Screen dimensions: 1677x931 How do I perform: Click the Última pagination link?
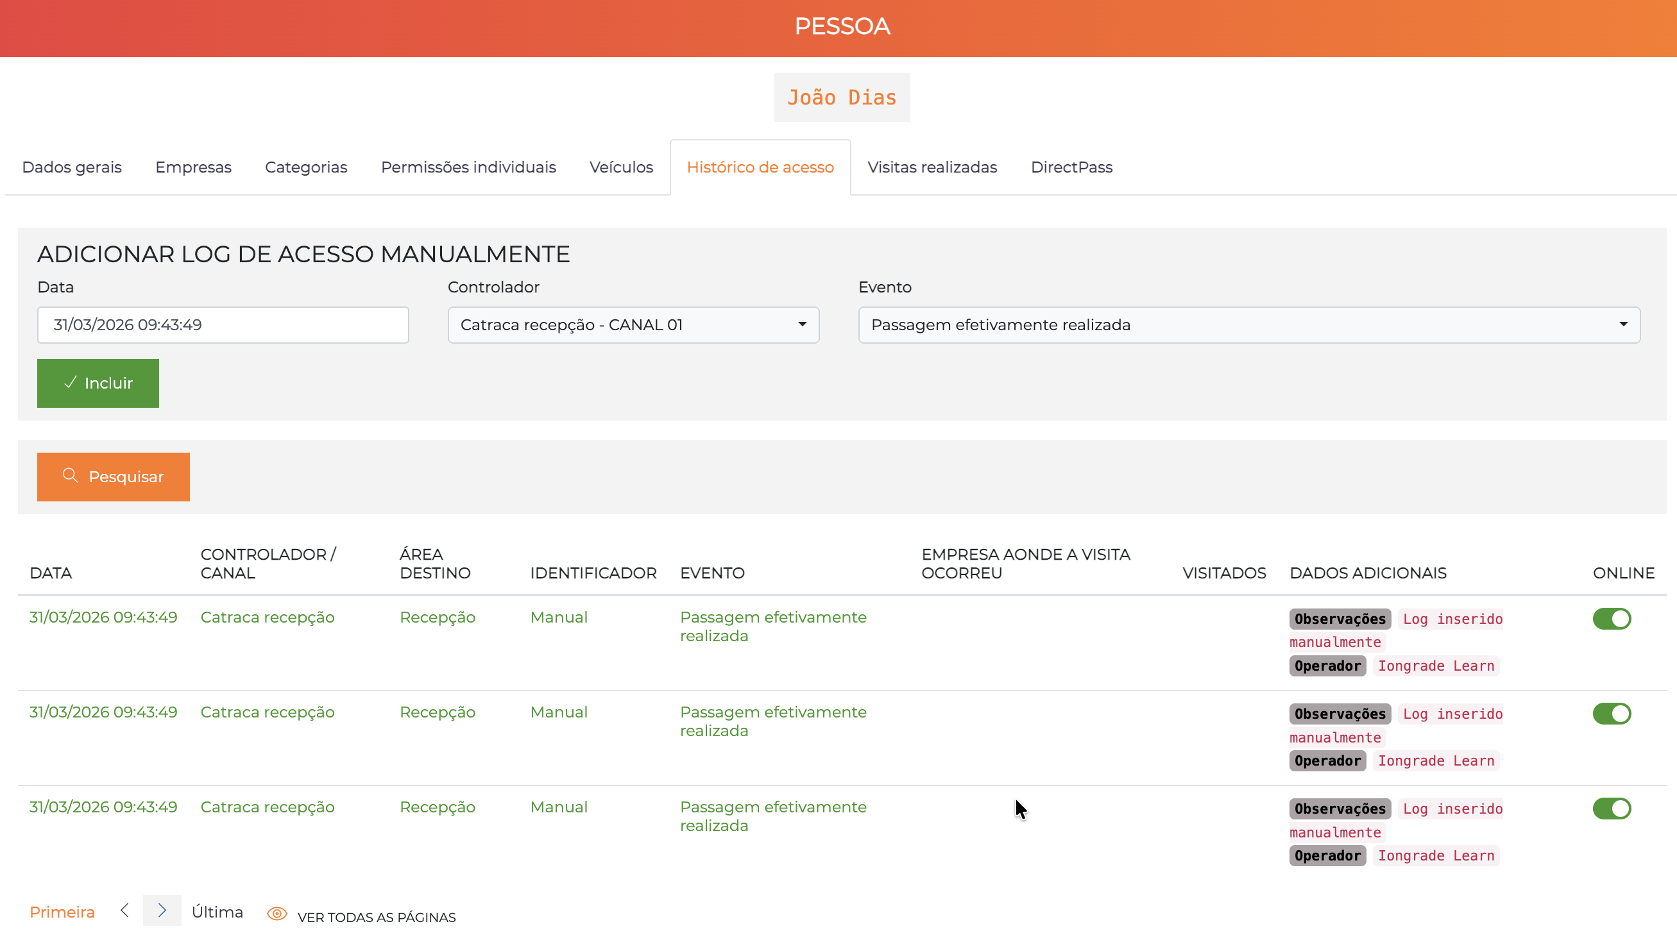[217, 912]
